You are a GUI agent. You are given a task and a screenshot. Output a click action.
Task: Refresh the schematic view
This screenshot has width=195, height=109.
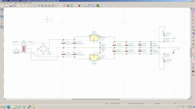point(39,6)
